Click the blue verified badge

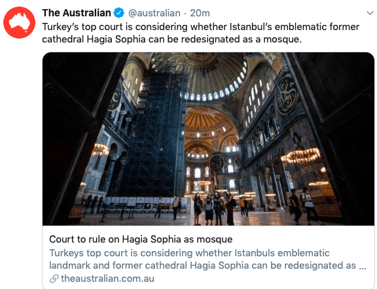(x=118, y=13)
